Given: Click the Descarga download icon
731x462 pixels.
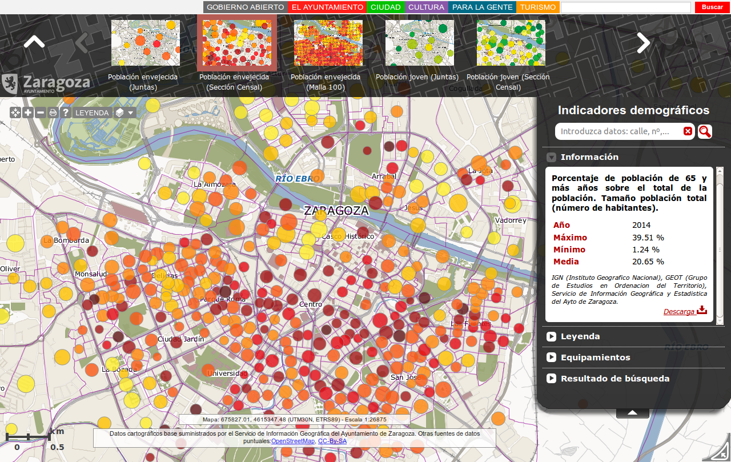Looking at the screenshot, I should (x=702, y=311).
